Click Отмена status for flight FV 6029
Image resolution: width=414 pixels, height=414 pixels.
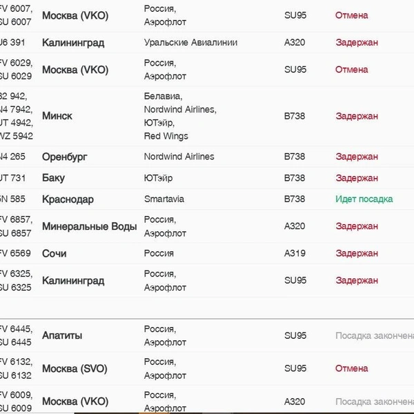[351, 70]
